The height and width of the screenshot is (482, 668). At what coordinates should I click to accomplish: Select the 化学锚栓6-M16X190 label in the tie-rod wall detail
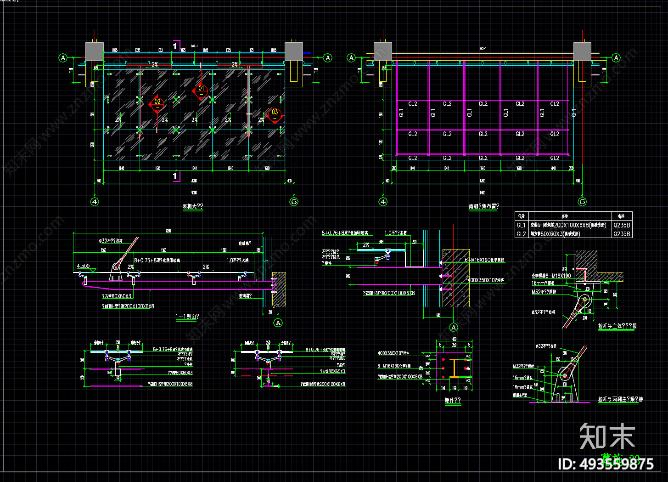[x=551, y=276]
